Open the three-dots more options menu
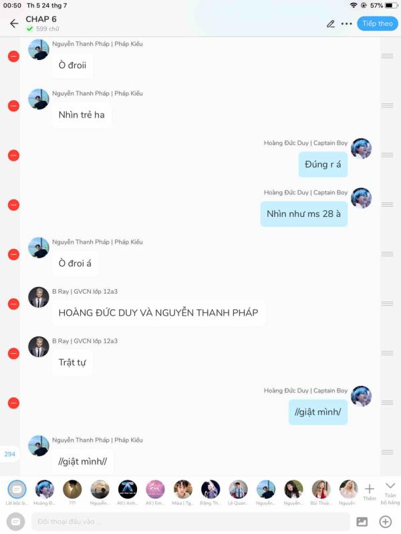Image resolution: width=401 pixels, height=534 pixels. (346, 24)
